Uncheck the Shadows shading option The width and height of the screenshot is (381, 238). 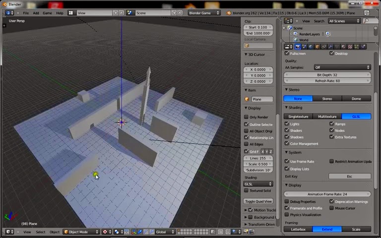(287, 137)
